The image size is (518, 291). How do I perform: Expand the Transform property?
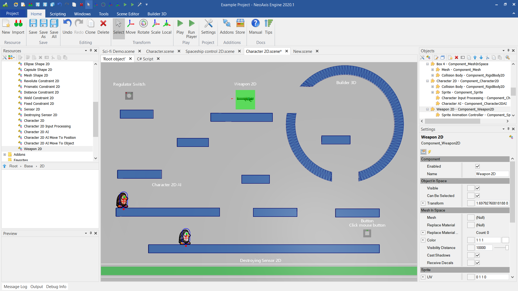point(423,203)
